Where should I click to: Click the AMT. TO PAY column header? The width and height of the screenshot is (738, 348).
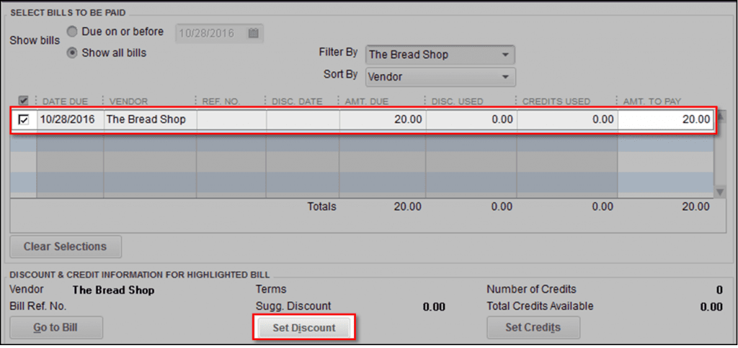tap(652, 101)
